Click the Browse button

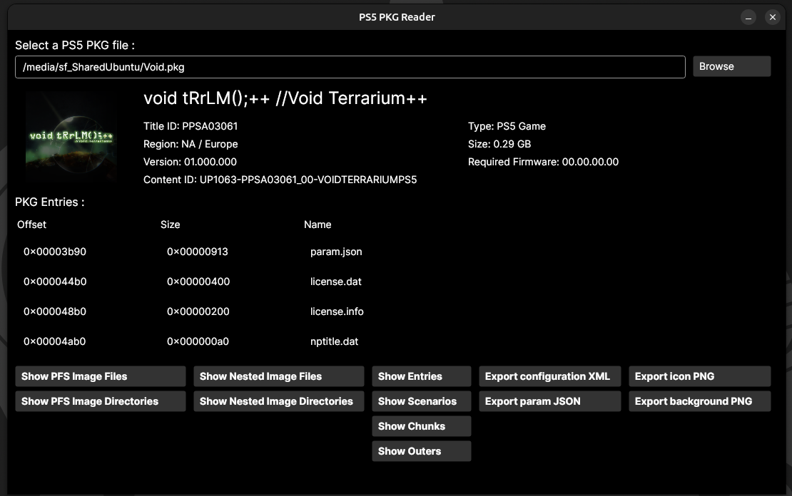(x=731, y=66)
